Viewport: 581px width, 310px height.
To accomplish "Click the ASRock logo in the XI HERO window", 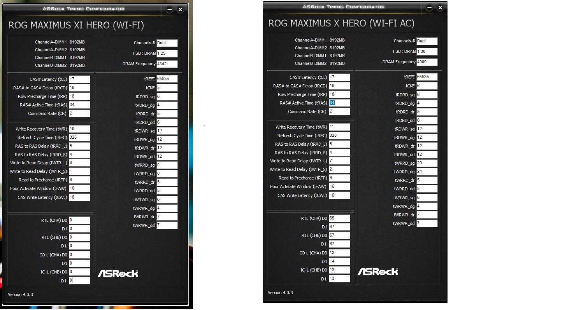I will coord(118,273).
